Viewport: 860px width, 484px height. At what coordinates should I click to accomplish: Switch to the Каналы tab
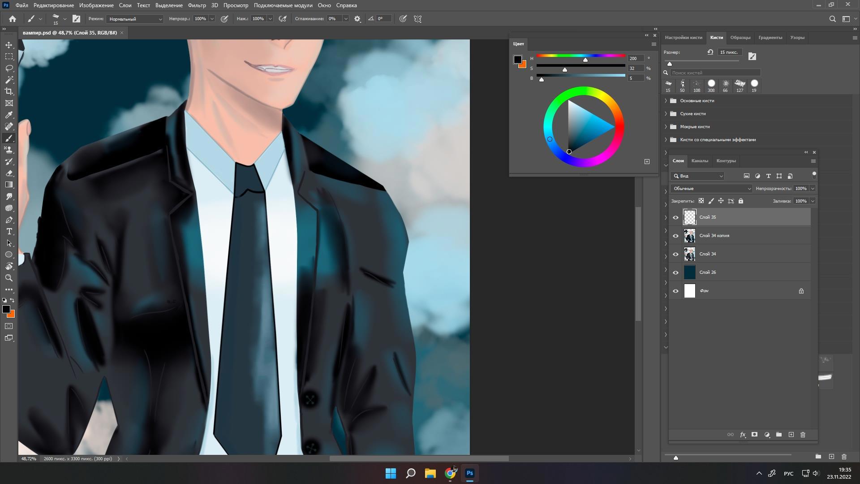(x=699, y=161)
